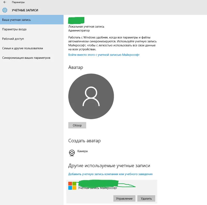The image size is (207, 205).
Task: Click the Камера label
Action: click(x=82, y=151)
